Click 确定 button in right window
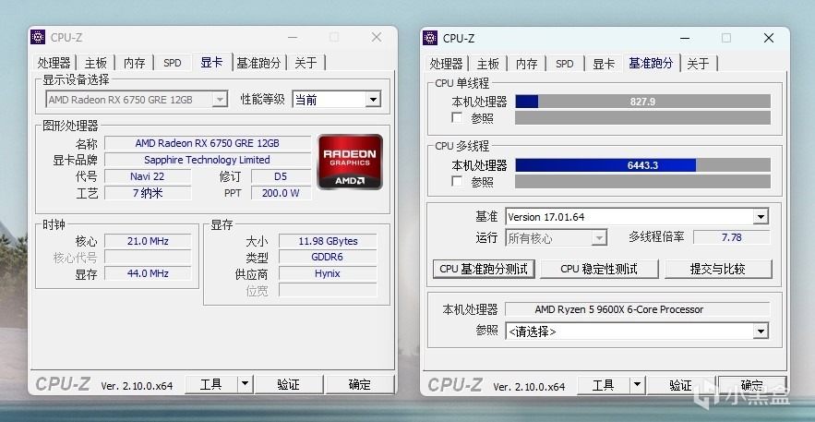The width and height of the screenshot is (815, 422). 751,386
